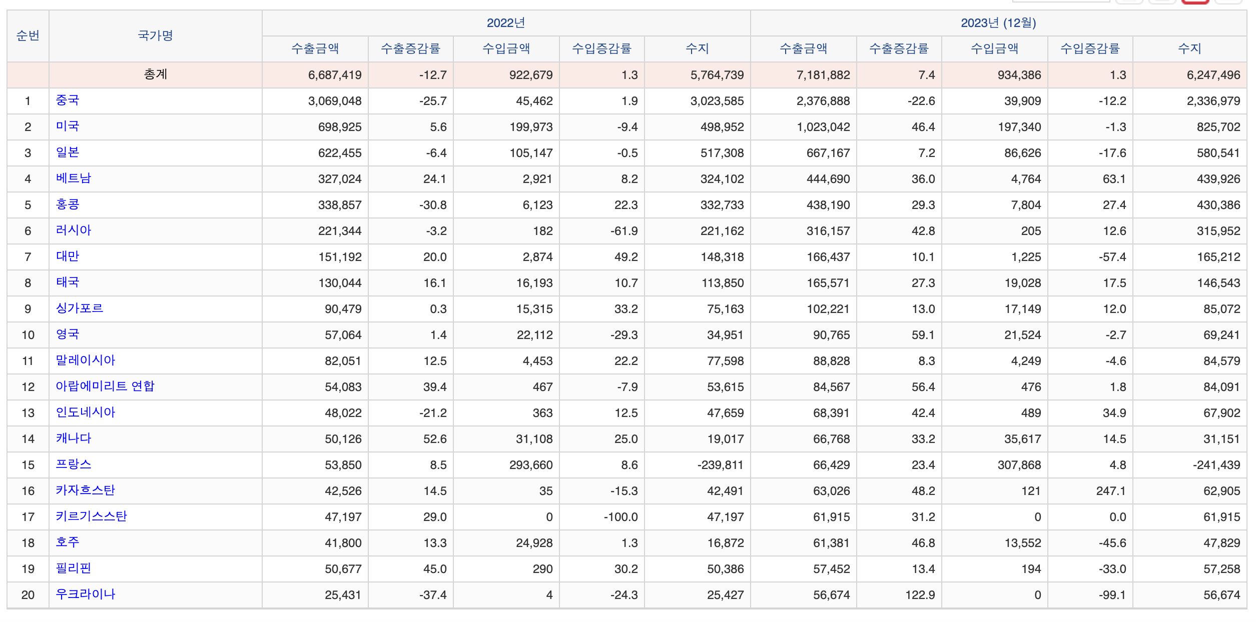Open the 아랍에미리트 연합 country link
Image resolution: width=1256 pixels, height=622 pixels.
click(105, 386)
